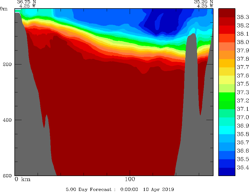Click the 36.75 N latitude label
The image size is (249, 192).
[x=26, y=2]
